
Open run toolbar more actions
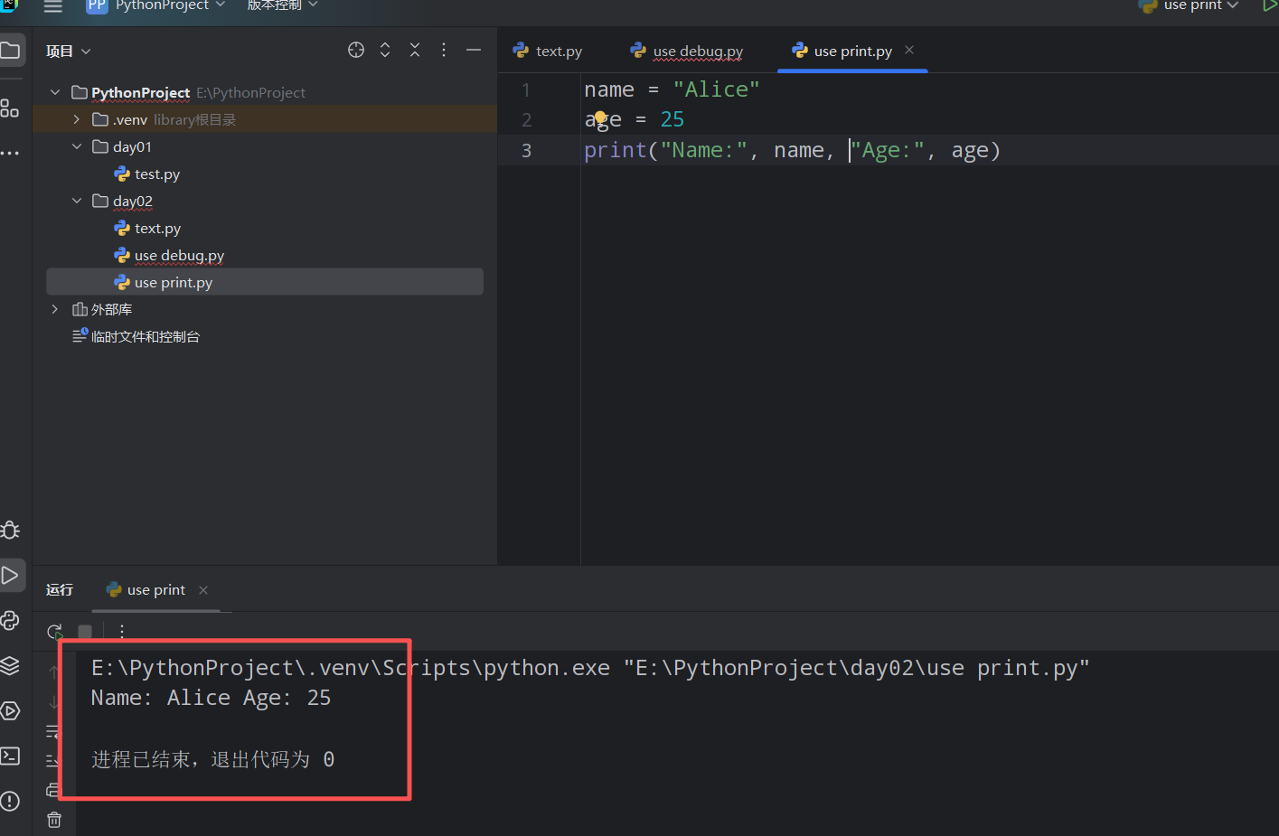(122, 631)
